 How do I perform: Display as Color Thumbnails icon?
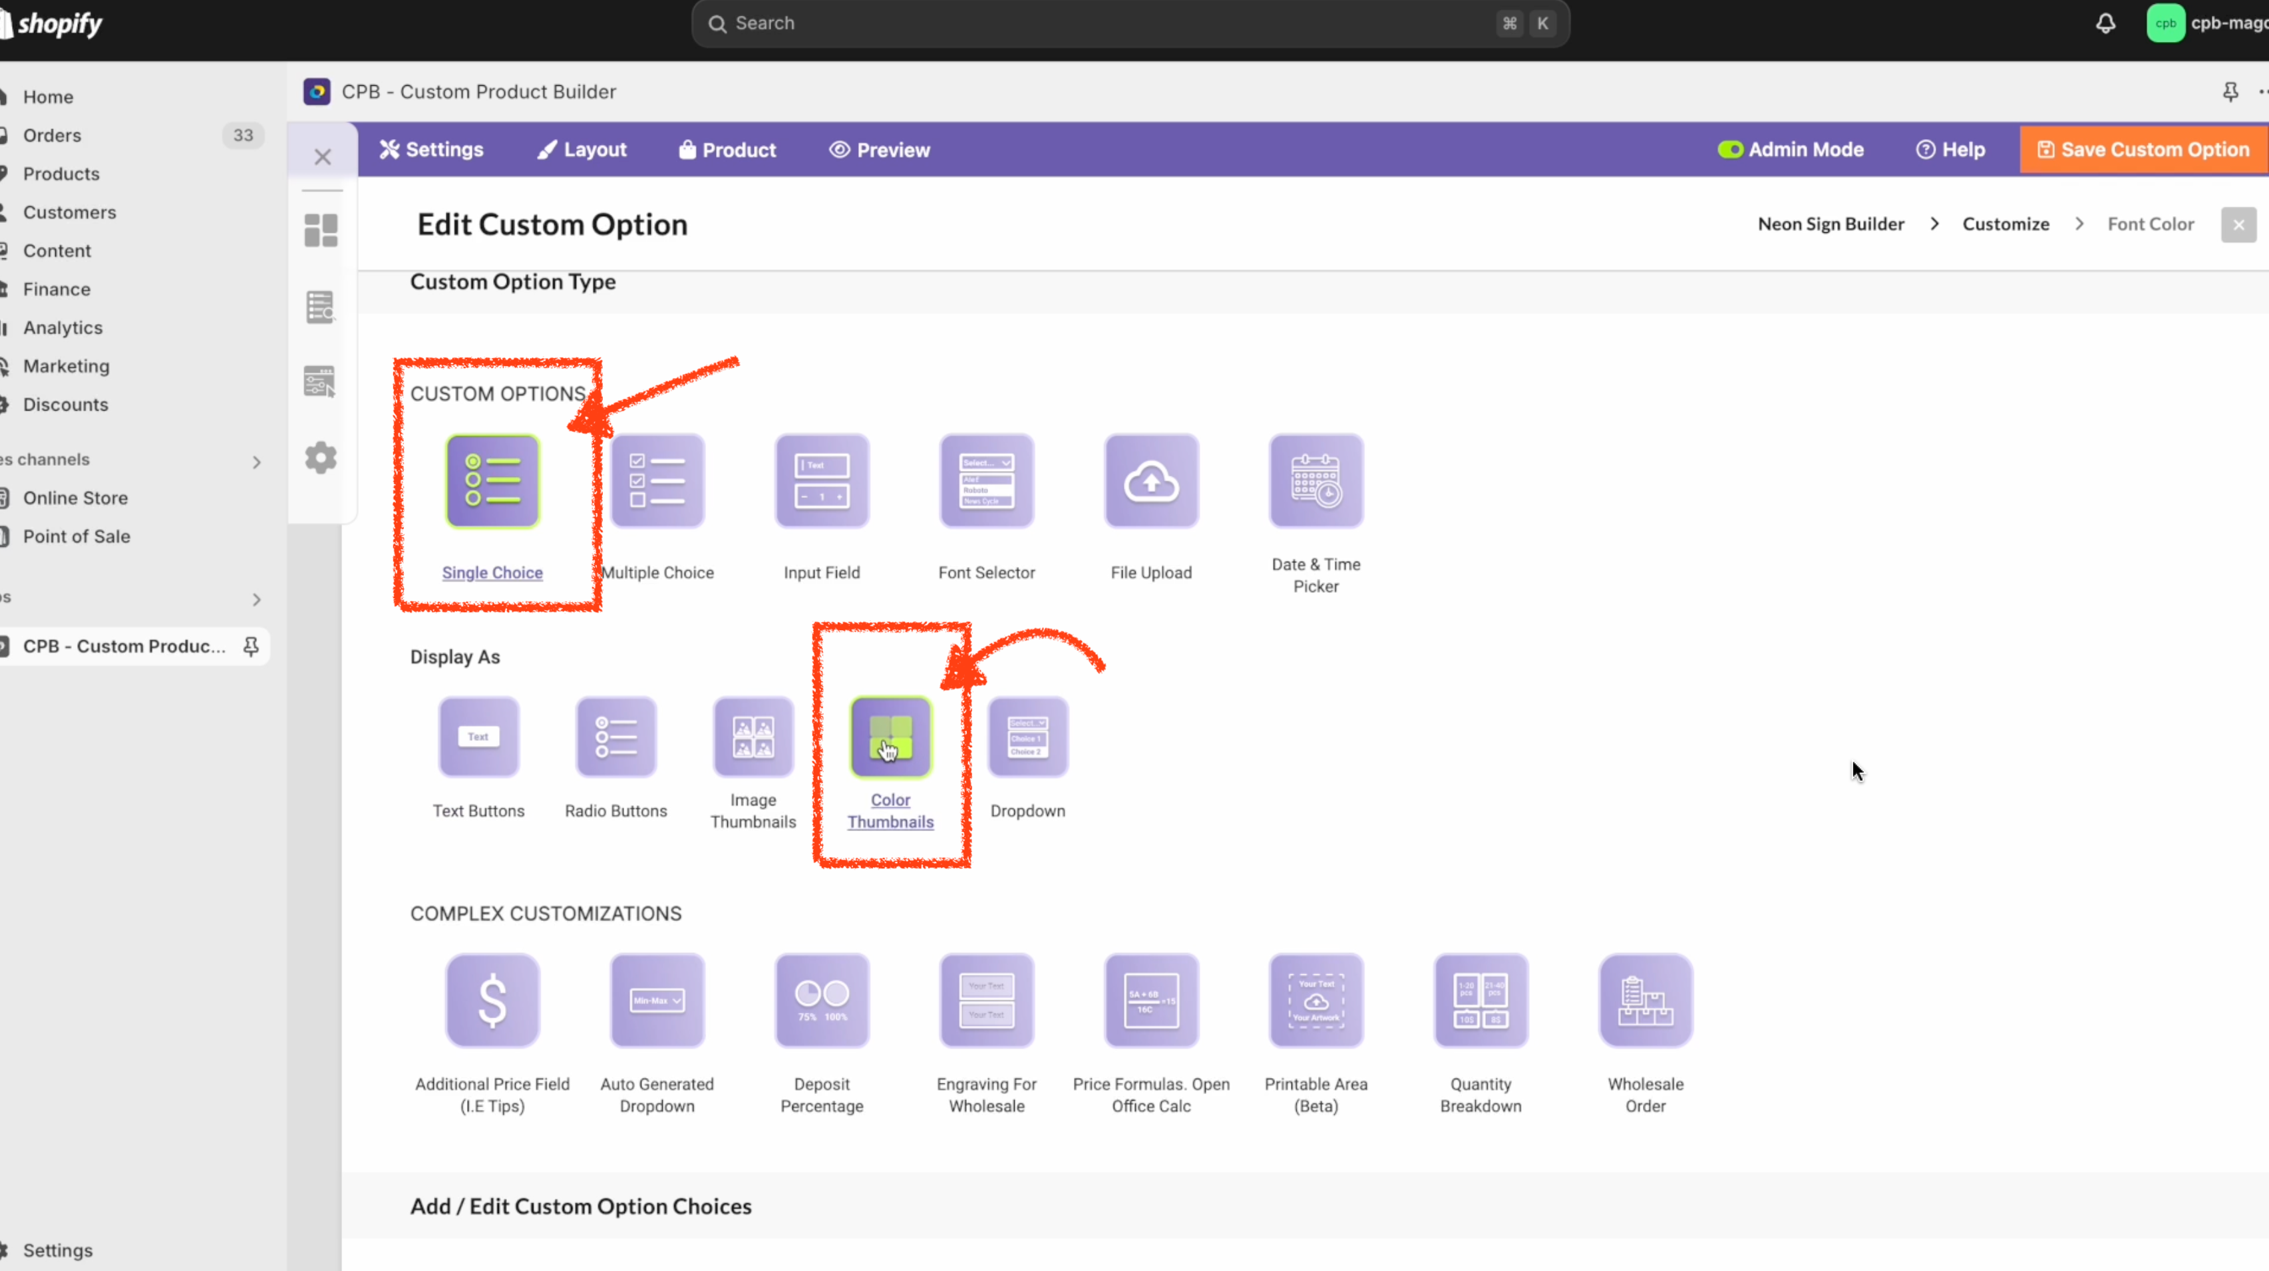pyautogui.click(x=890, y=737)
